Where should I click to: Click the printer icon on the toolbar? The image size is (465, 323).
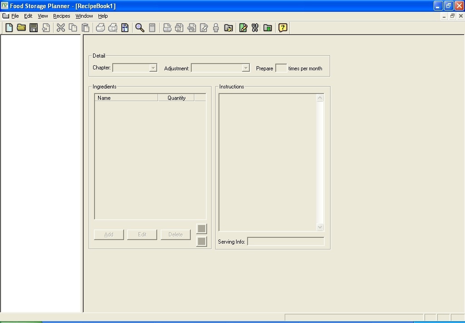click(x=99, y=28)
